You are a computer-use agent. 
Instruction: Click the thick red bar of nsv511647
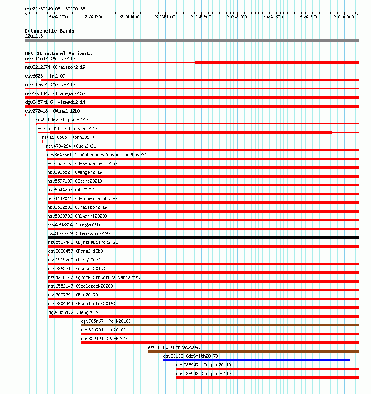(x=277, y=63)
